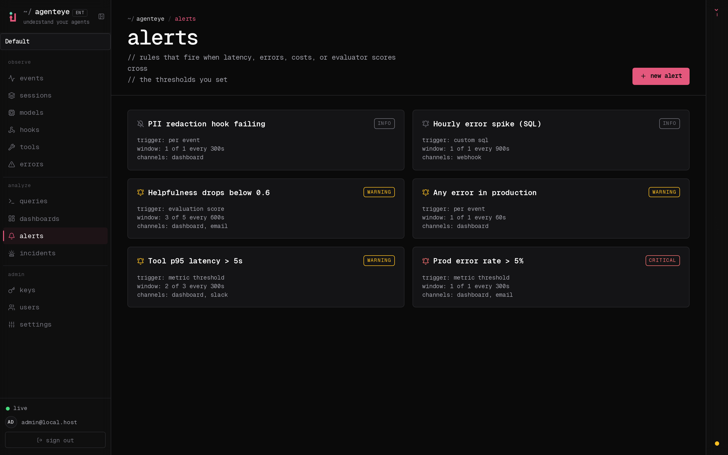The image size is (728, 455).
Task: Open the incidents page
Action: tap(55, 253)
